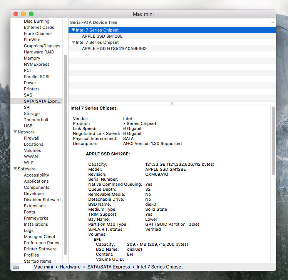The height and width of the screenshot is (280, 288).
Task: Open Disc Burning in sidebar
Action: [x=37, y=21]
